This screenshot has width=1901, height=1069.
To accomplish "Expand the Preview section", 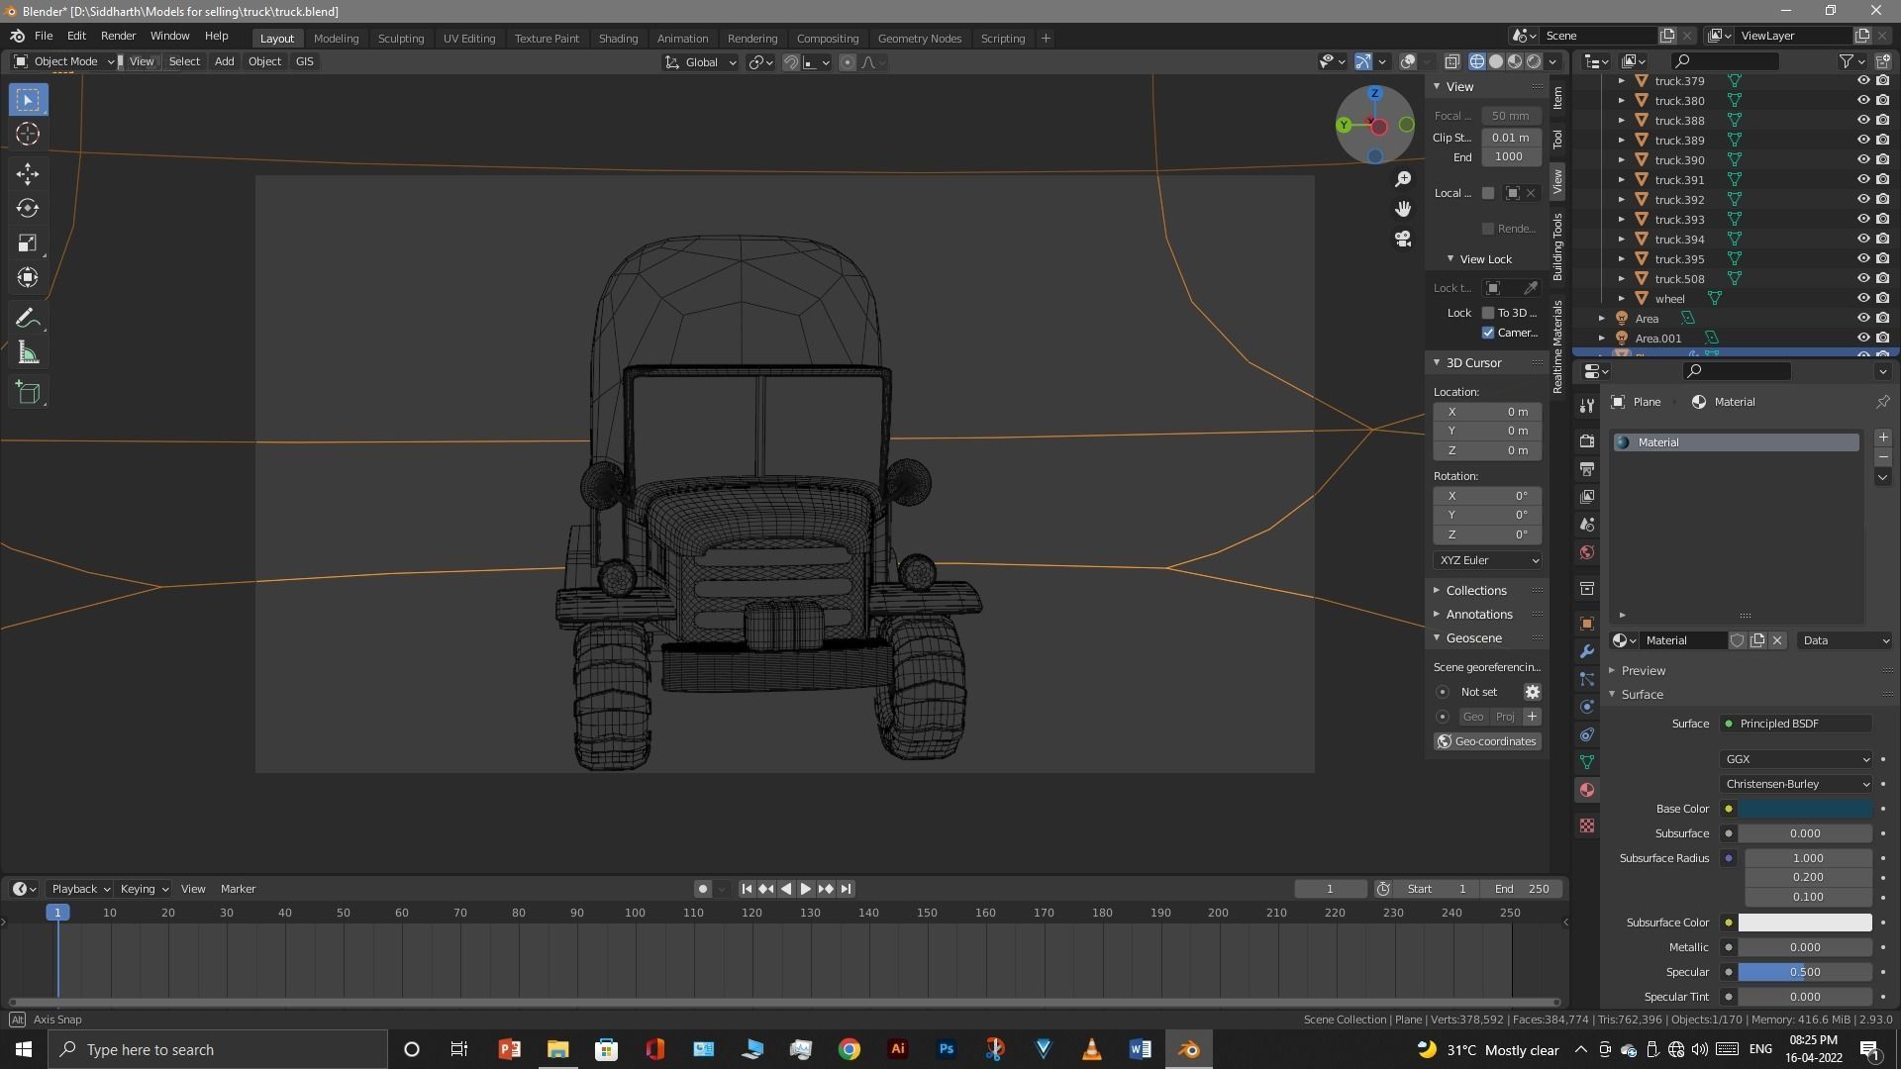I will pos(1643,670).
